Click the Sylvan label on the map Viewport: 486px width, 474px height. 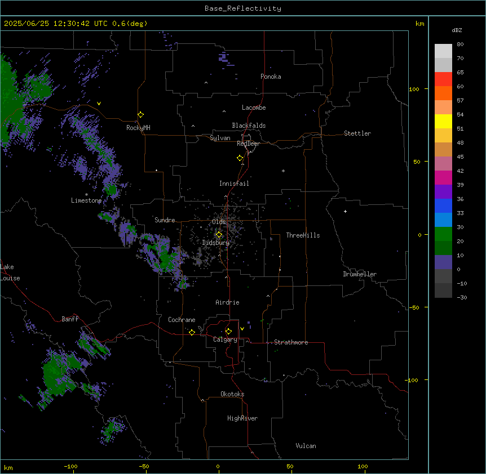point(220,138)
